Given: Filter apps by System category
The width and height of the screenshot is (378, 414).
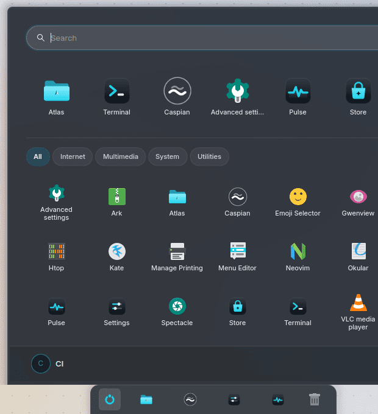Looking at the screenshot, I should click(x=167, y=156).
